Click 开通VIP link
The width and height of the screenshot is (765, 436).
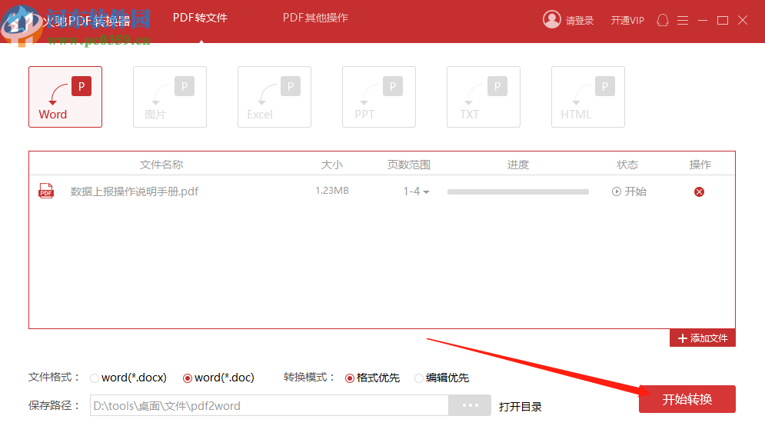click(x=627, y=21)
